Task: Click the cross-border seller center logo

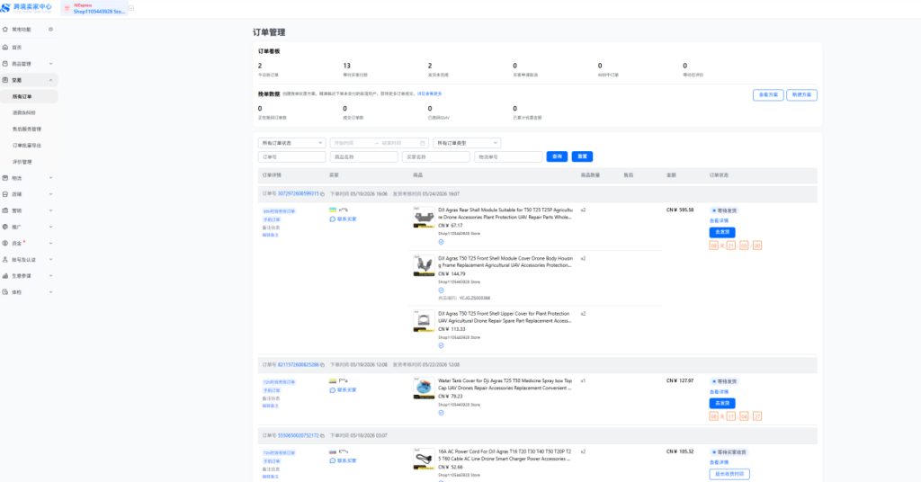Action: click(27, 7)
